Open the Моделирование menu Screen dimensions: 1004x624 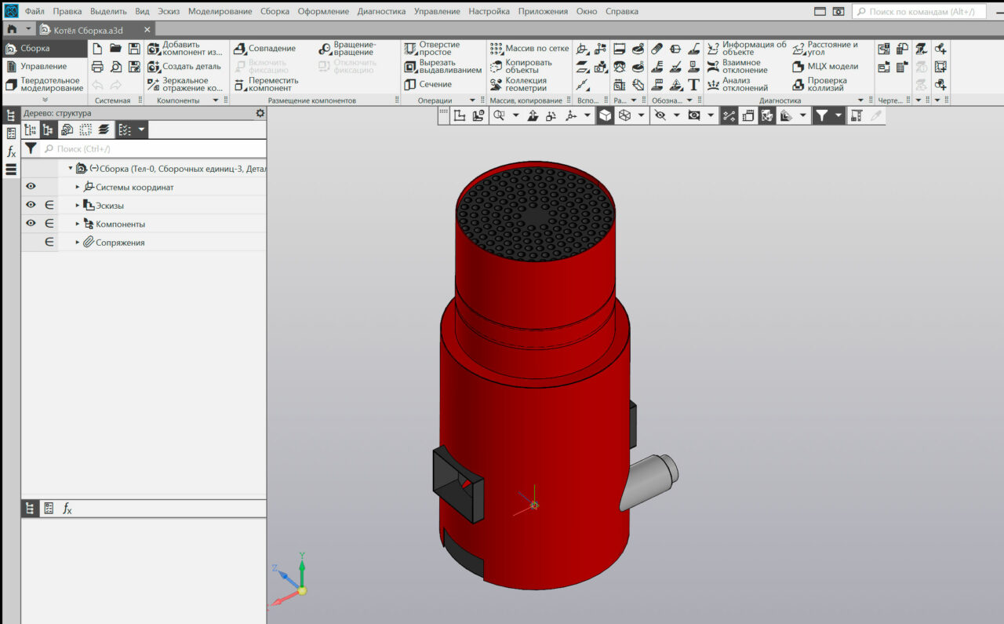(220, 12)
